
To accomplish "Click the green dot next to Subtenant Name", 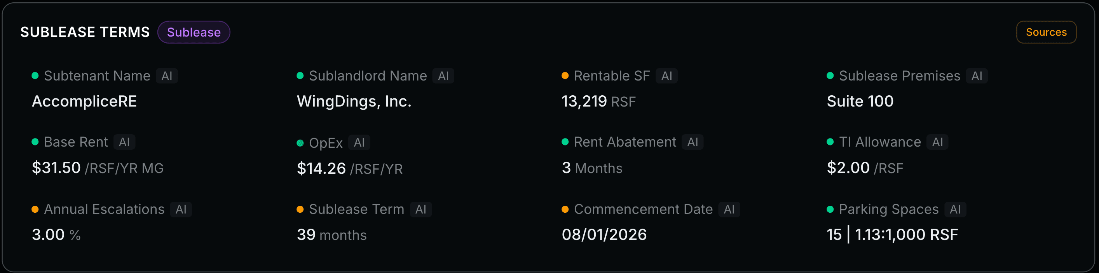I will pyautogui.click(x=35, y=75).
